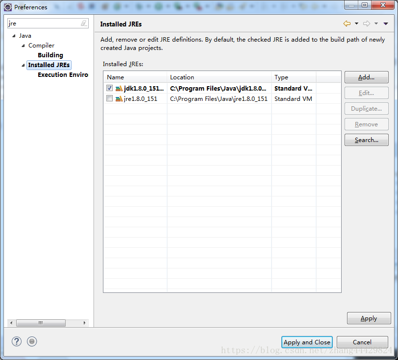Uncheck the jdk1.8.0_151 checkbox

(109, 88)
